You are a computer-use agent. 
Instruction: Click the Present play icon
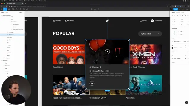tap(180, 9)
